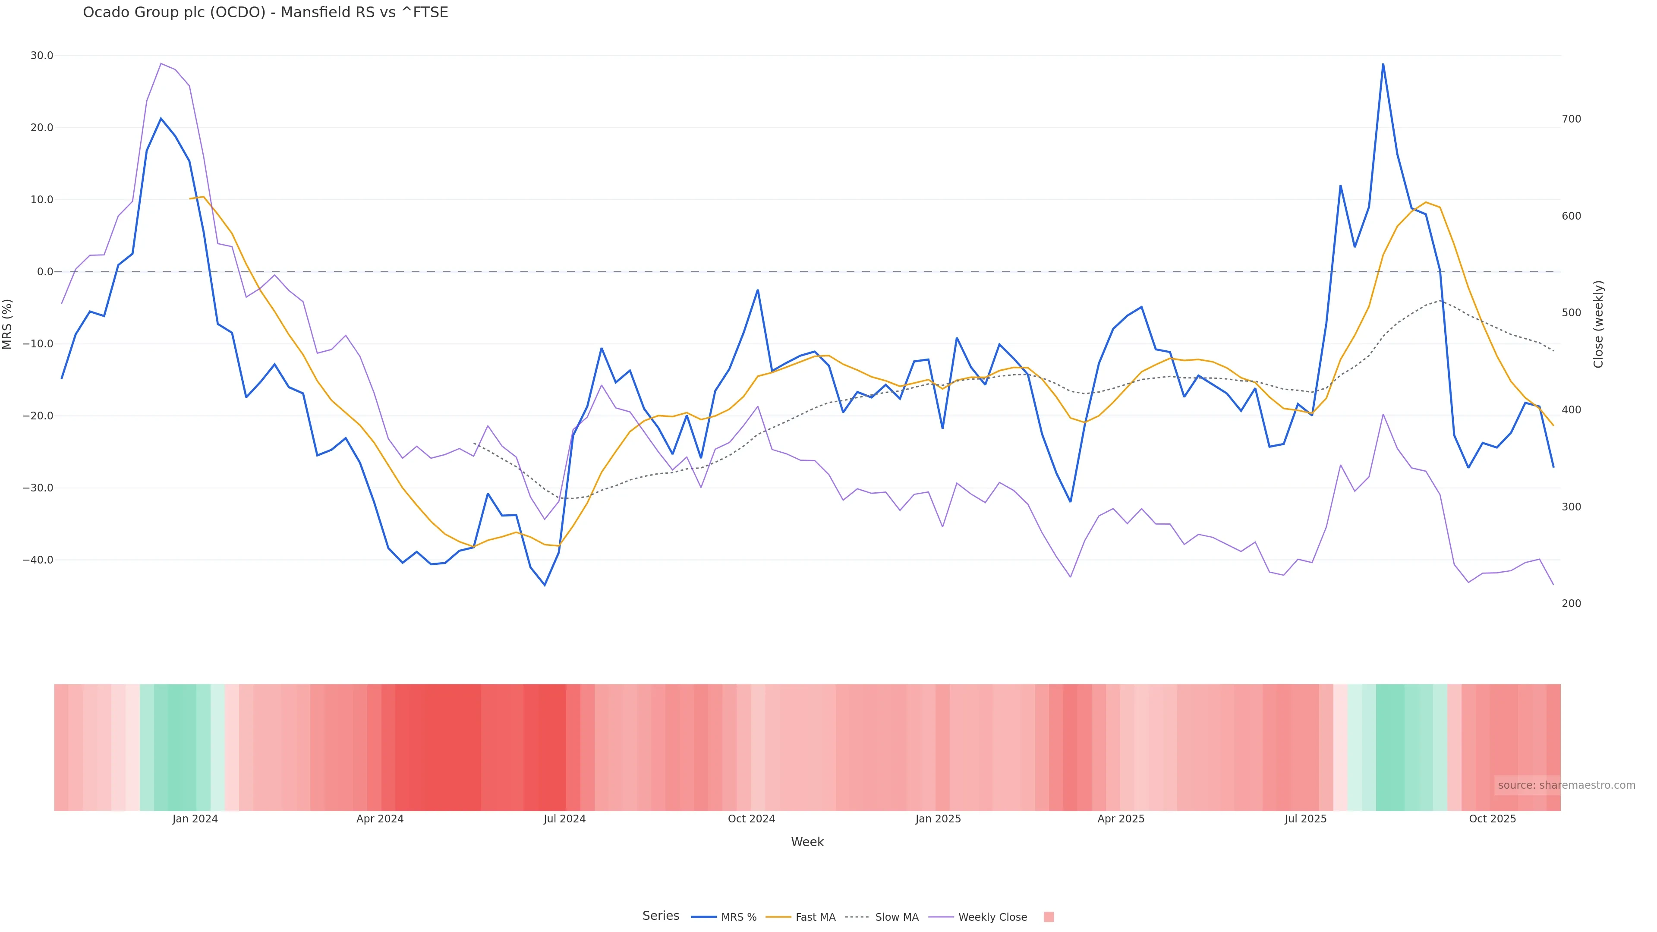Image resolution: width=1657 pixels, height=932 pixels.
Task: Select the "MRS (%)" left axis title
Action: pos(8,324)
